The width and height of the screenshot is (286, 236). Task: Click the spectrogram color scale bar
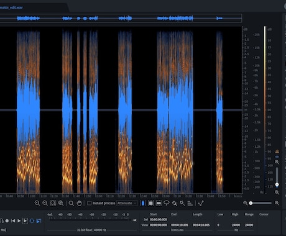click(x=265, y=109)
